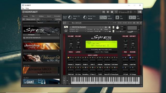Select the Dark S voice button
Image resolution: width=166 pixels, height=93 pixels.
(93, 61)
